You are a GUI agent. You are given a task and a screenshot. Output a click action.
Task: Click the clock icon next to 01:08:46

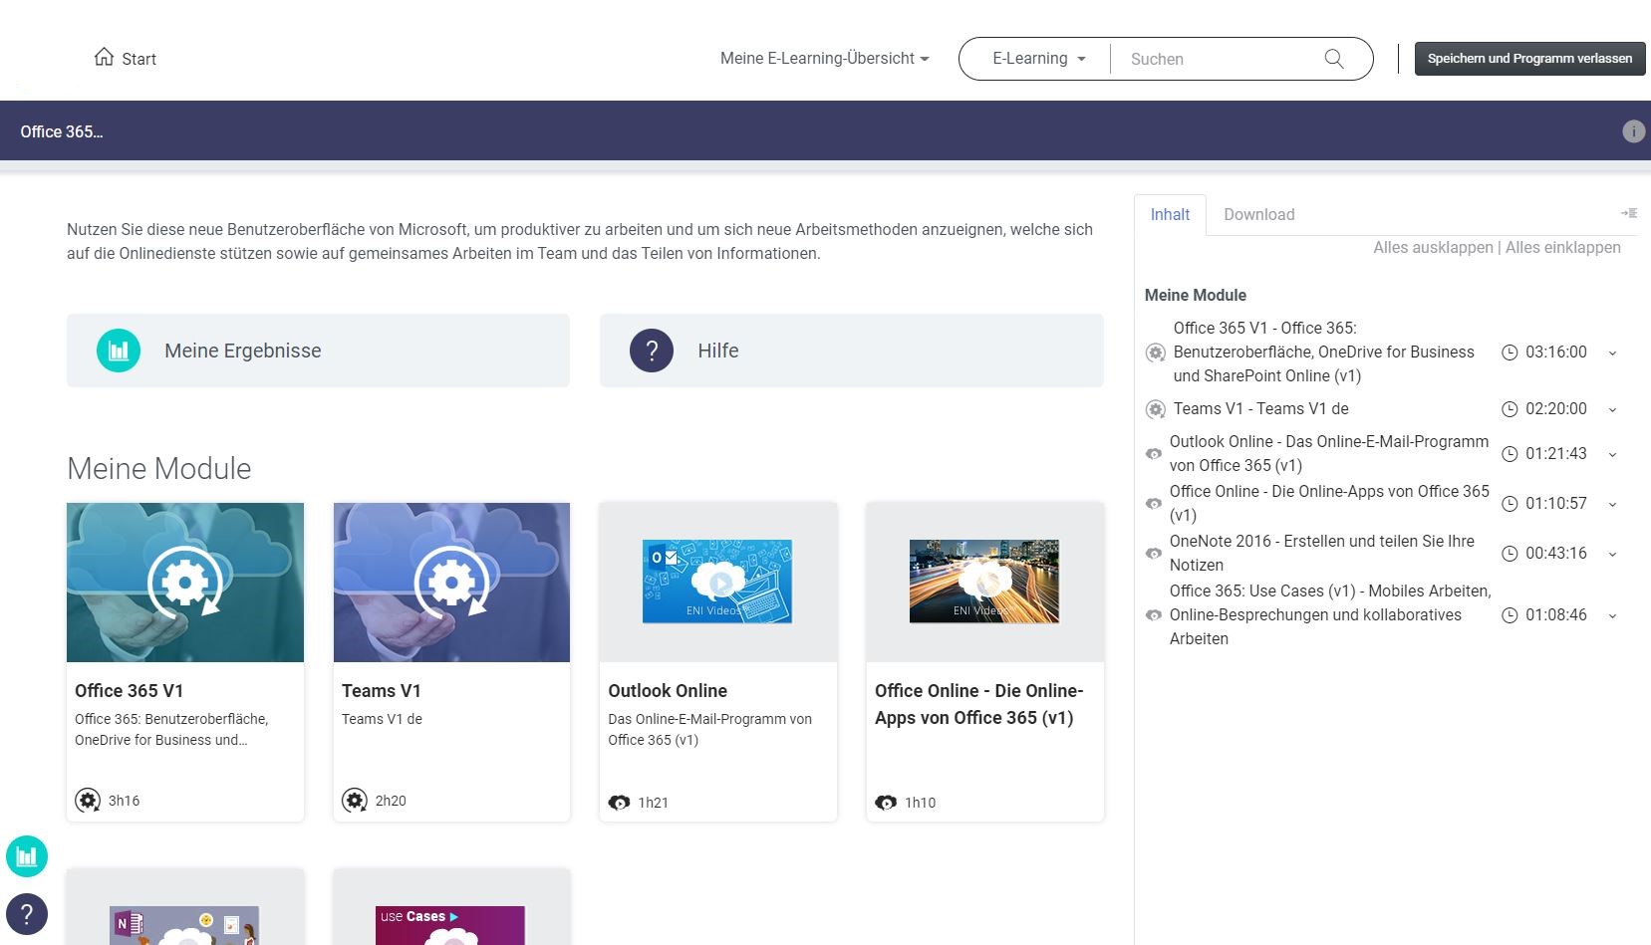(1510, 615)
